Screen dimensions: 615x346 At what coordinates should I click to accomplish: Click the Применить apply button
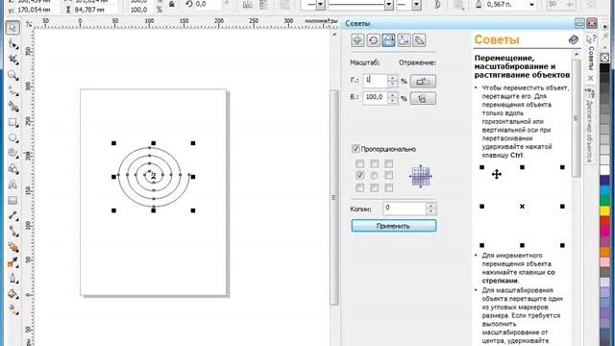[x=393, y=226]
